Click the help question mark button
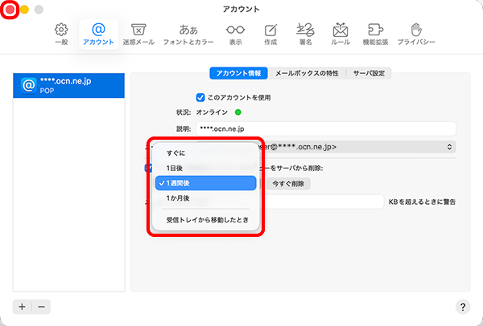This screenshot has height=326, width=483. pyautogui.click(x=463, y=307)
